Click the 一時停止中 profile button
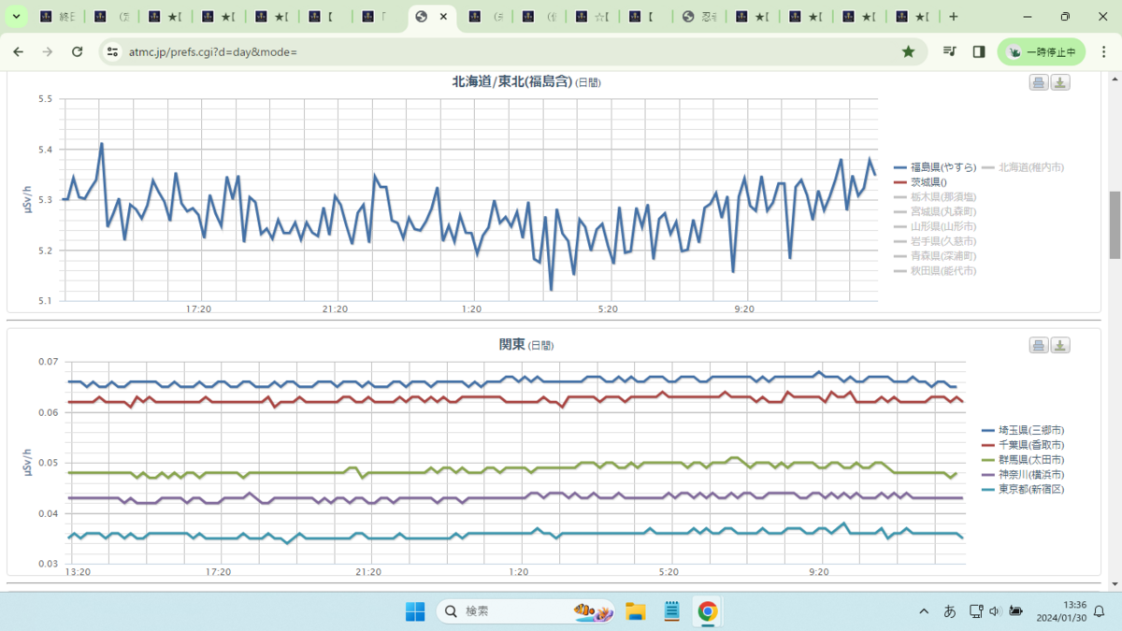 click(1042, 52)
